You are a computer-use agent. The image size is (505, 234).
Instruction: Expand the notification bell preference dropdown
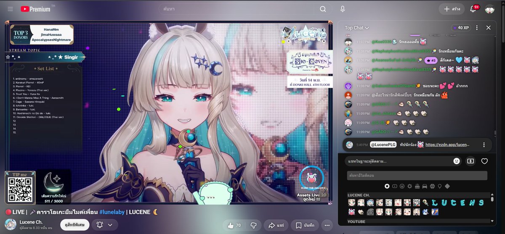(x=110, y=225)
